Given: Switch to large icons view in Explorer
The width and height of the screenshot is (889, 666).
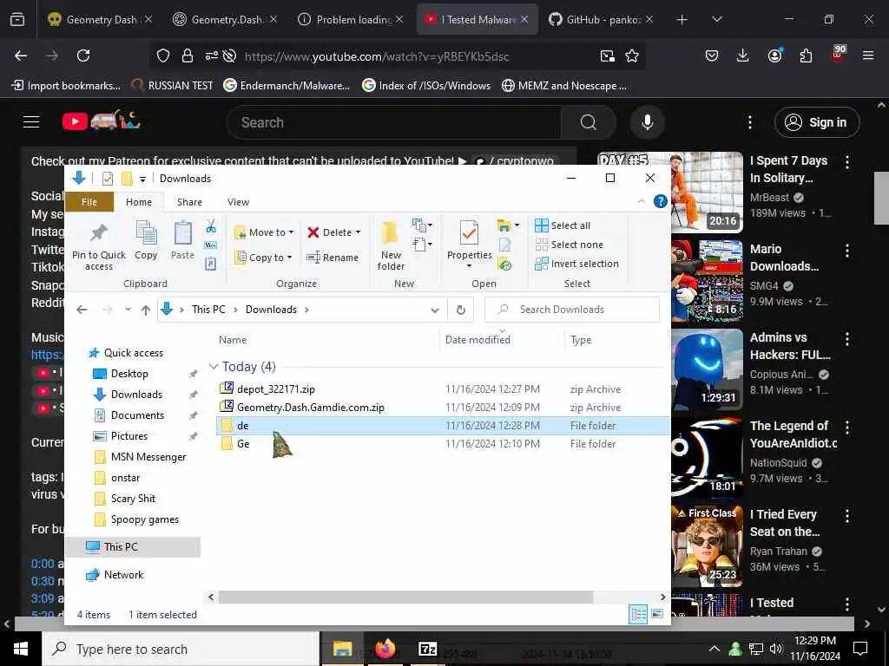Looking at the screenshot, I should coord(657,615).
